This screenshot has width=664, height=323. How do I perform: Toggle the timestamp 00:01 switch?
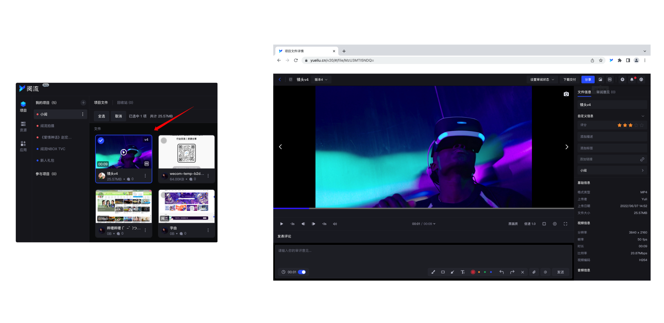coord(302,272)
